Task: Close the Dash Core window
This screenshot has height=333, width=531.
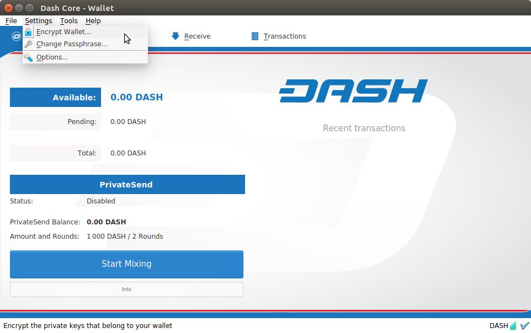Action: (x=8, y=8)
